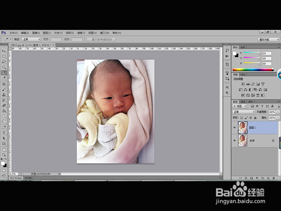Image resolution: width=281 pixels, height=211 pixels.
Task: Select the Zoom magnifier tool
Action: 4,155
